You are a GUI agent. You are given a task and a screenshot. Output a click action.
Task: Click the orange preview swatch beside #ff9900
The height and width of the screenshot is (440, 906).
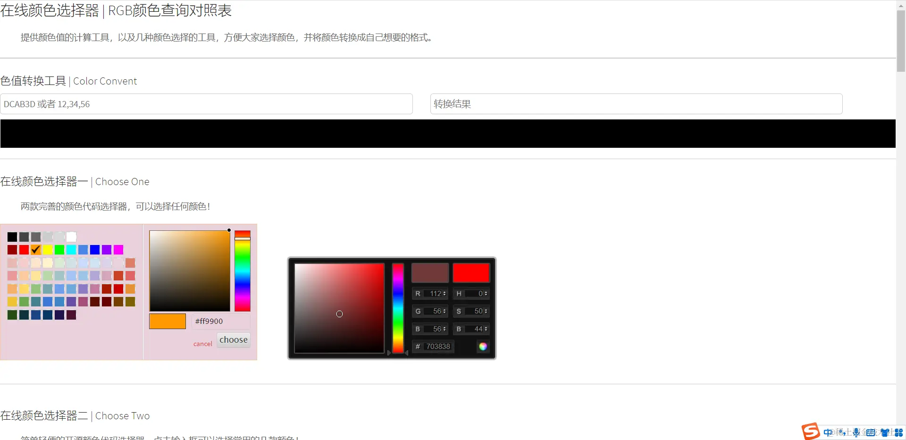[168, 321]
